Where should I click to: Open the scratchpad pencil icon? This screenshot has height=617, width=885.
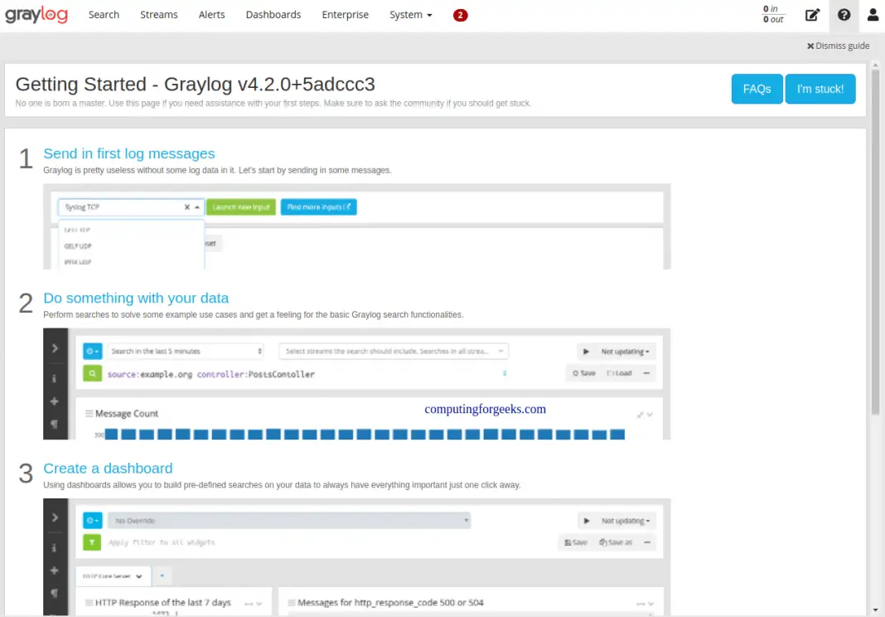(x=812, y=14)
